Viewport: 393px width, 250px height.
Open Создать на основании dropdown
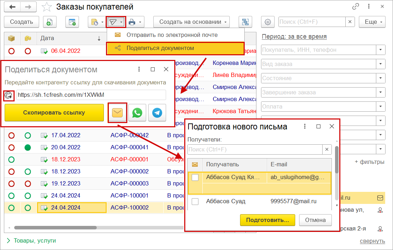click(x=191, y=22)
